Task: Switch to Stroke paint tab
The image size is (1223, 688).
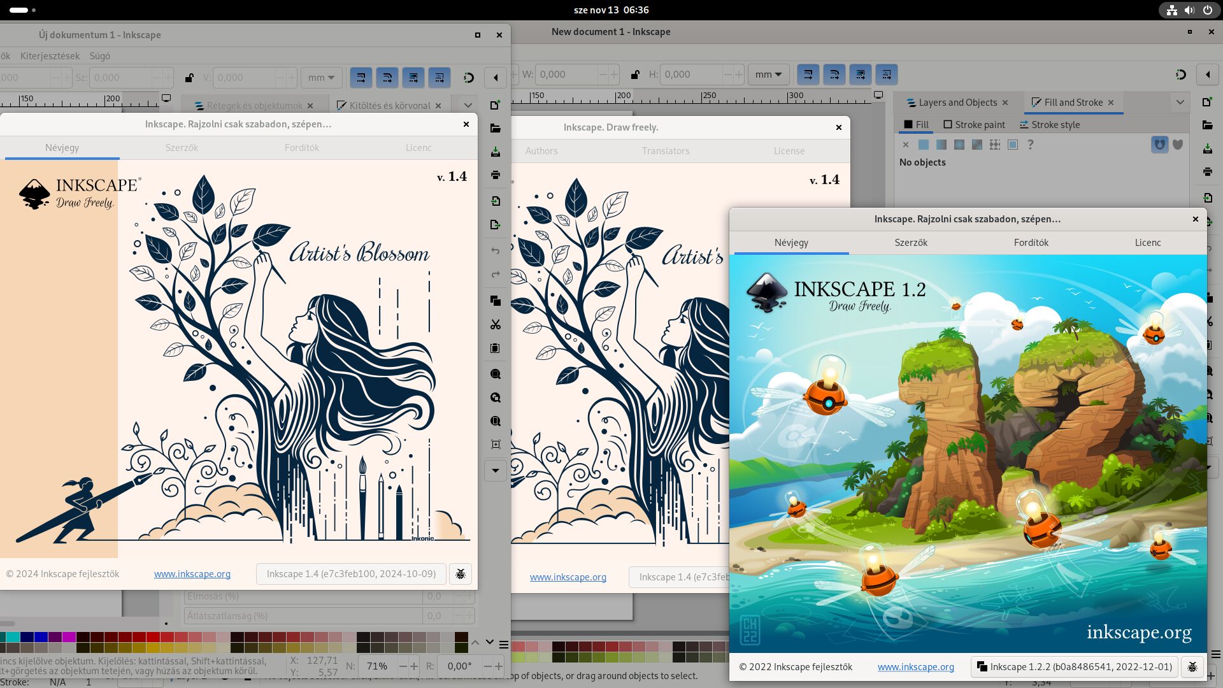Action: point(974,125)
